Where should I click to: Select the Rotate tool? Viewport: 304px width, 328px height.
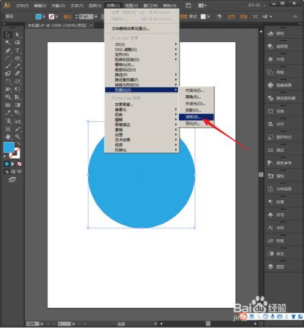(x=8, y=81)
